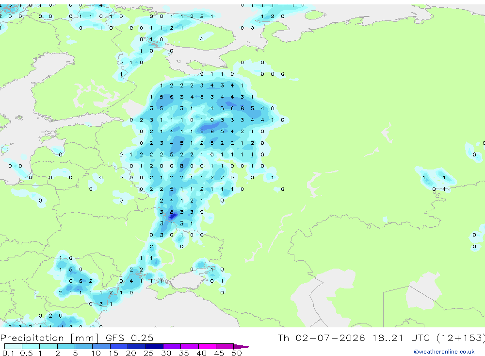The width and height of the screenshot is (485, 356).
Task: Pick the 2–5 mm legend color swatch
Action: (x=66, y=346)
